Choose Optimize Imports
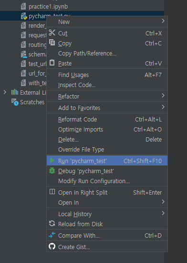Screen dimensions: 187x263 [x=107, y=129]
